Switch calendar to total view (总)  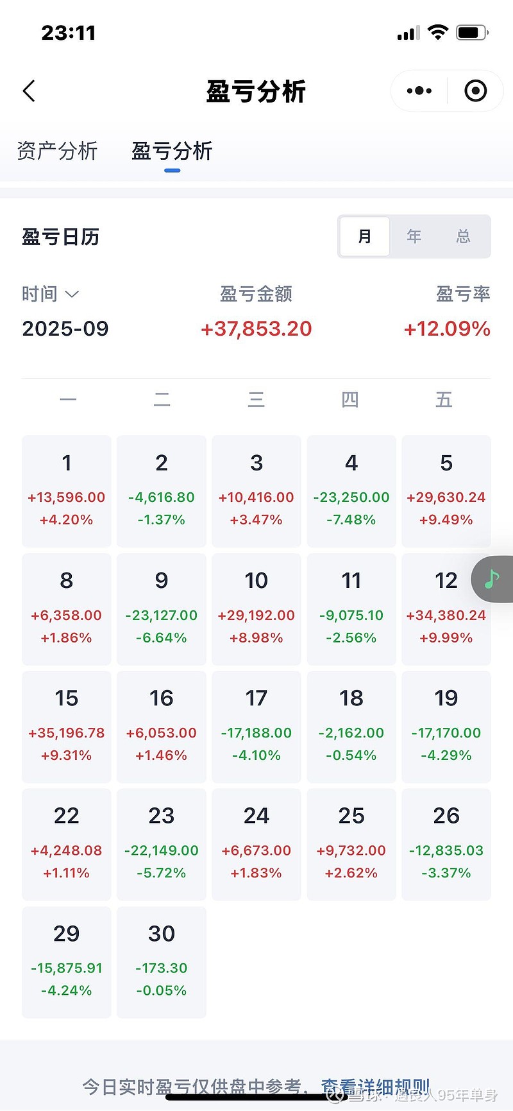point(463,237)
